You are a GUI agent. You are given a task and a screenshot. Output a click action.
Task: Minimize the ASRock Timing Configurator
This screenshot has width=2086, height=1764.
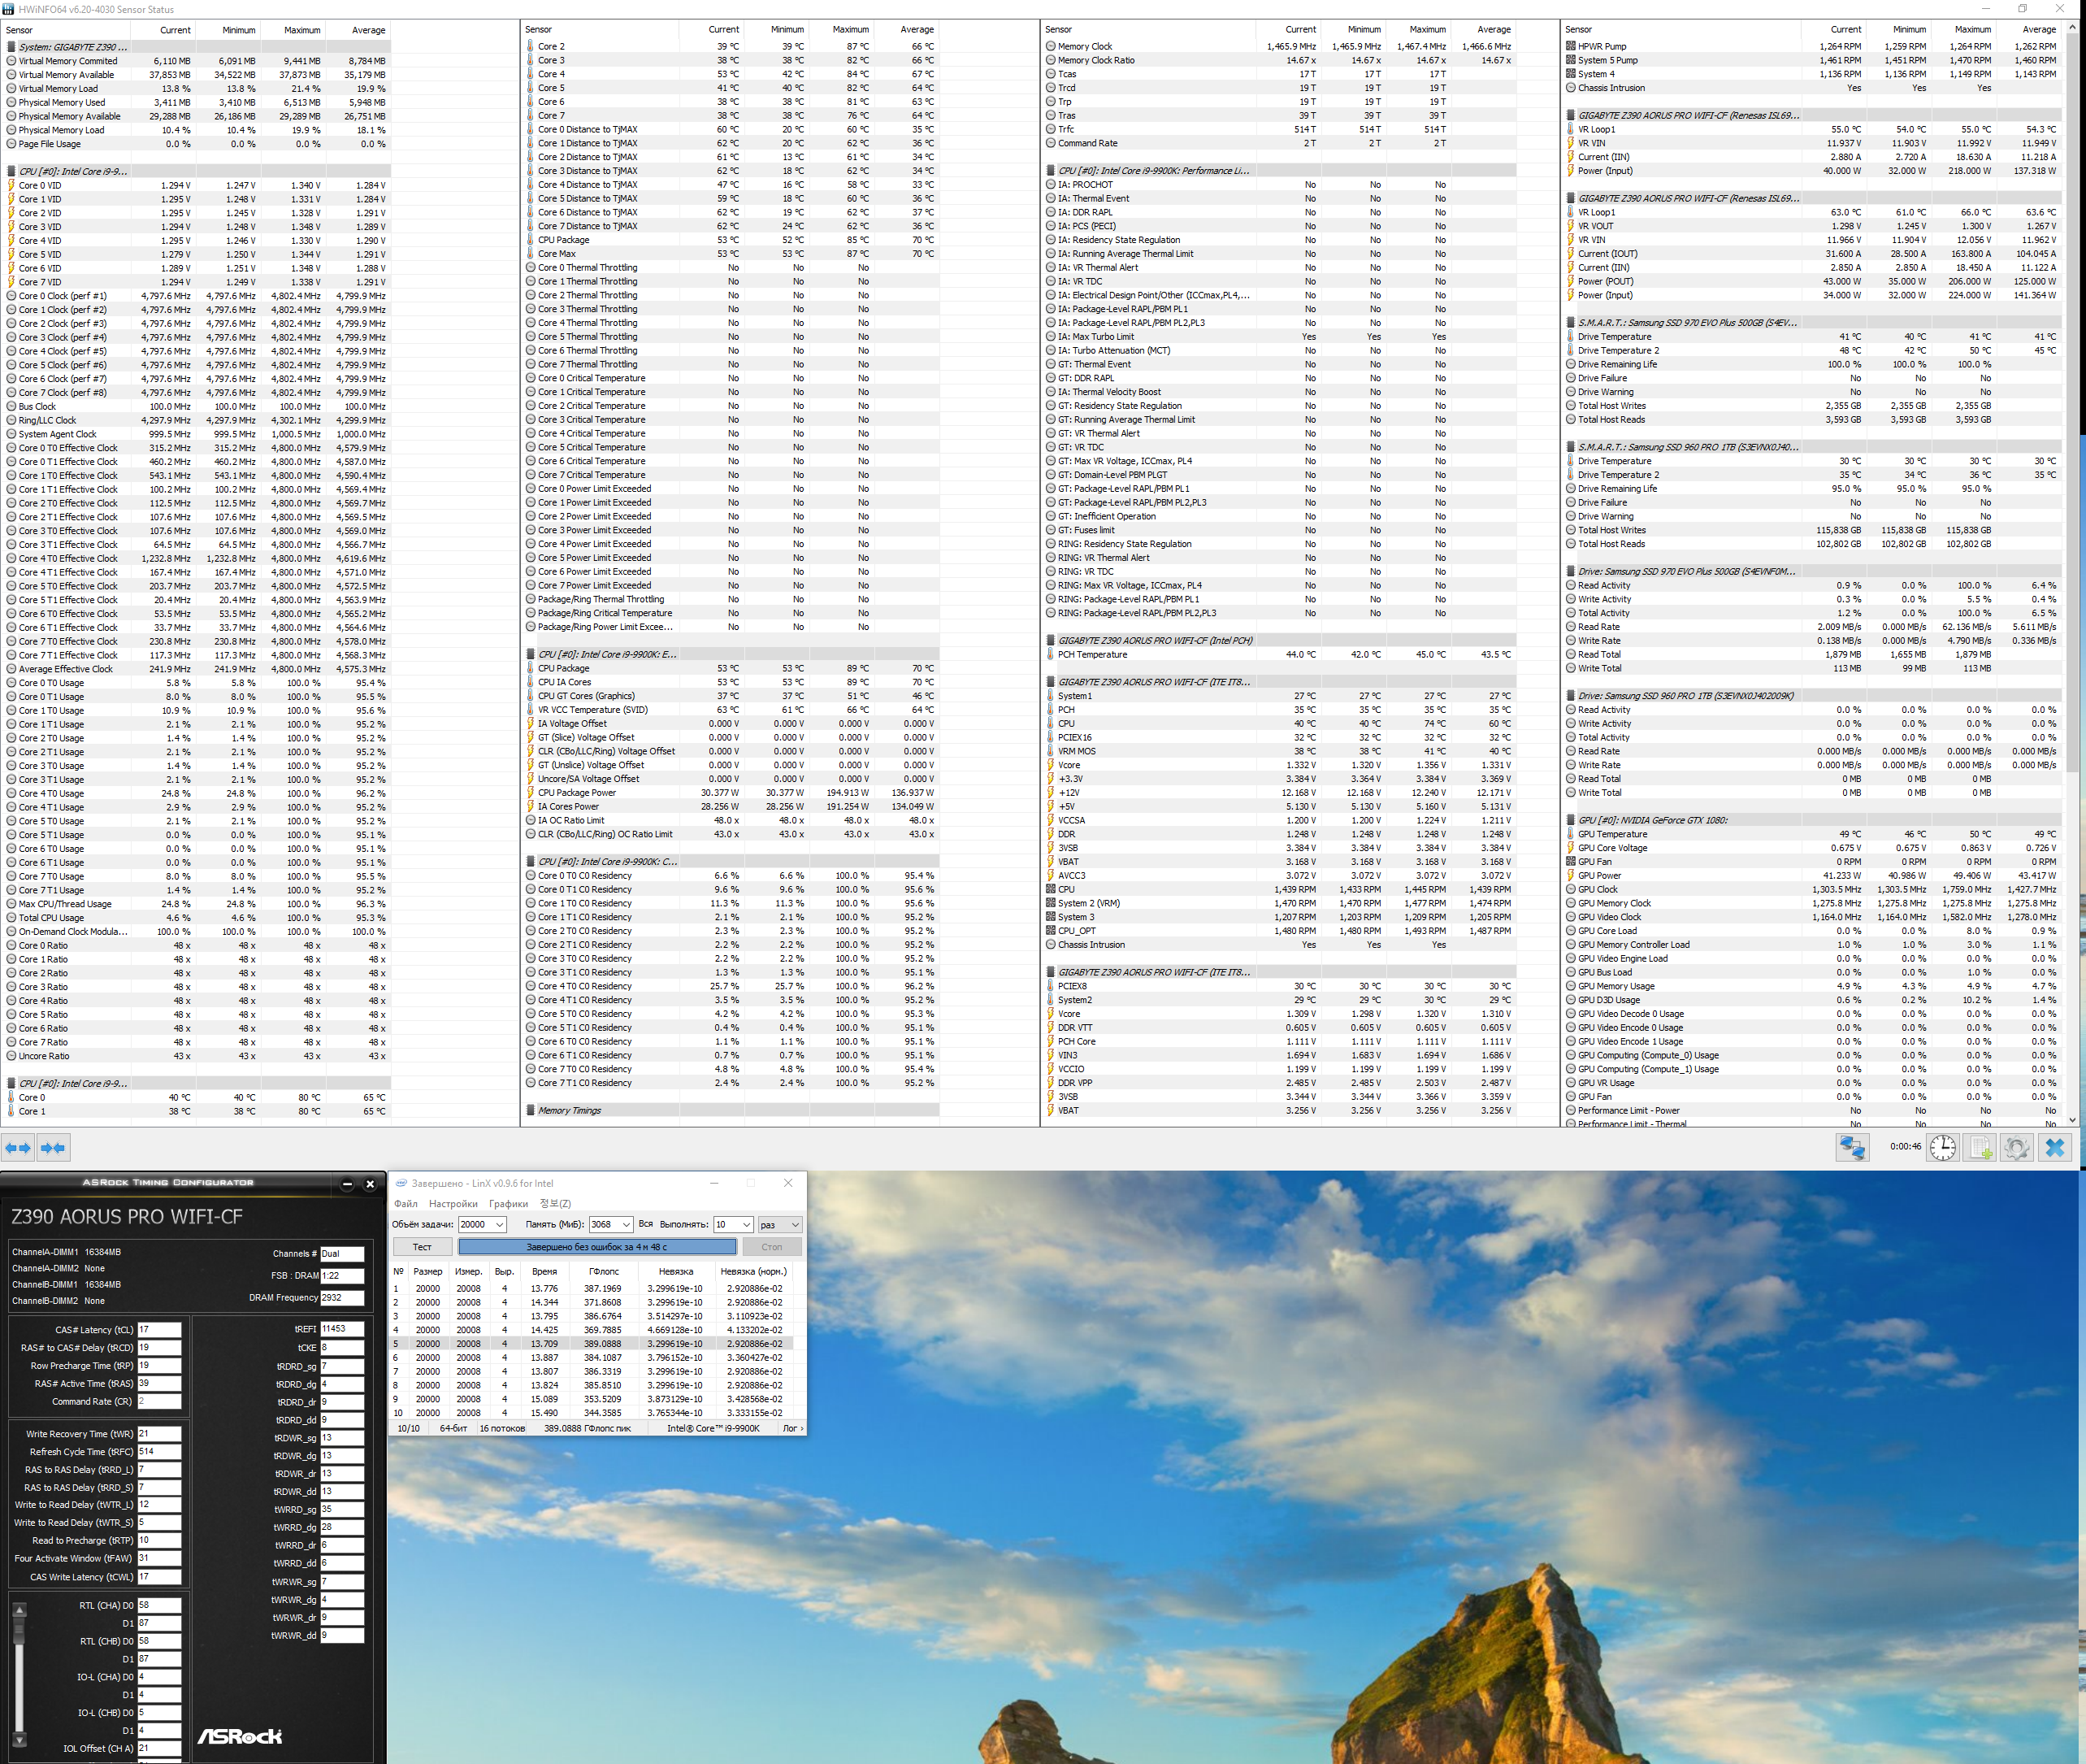tap(347, 1184)
